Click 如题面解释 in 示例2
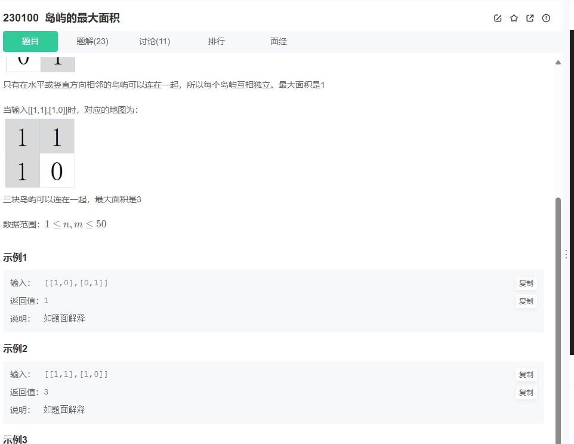574x444 pixels. coord(64,409)
